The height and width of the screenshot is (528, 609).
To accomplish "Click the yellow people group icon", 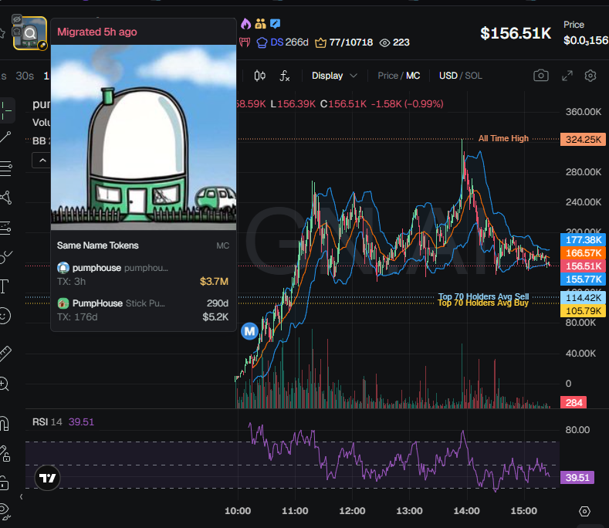I will point(260,24).
